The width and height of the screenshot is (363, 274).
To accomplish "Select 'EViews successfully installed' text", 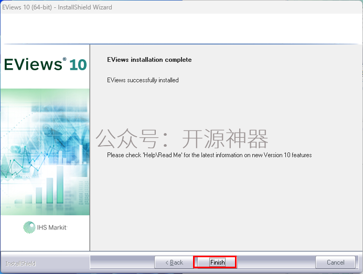I will [x=143, y=80].
